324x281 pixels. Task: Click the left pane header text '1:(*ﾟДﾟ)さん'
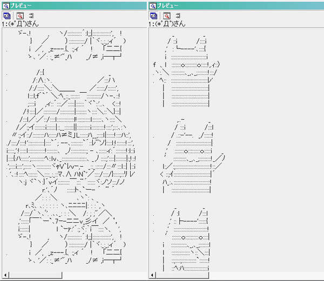[21, 24]
